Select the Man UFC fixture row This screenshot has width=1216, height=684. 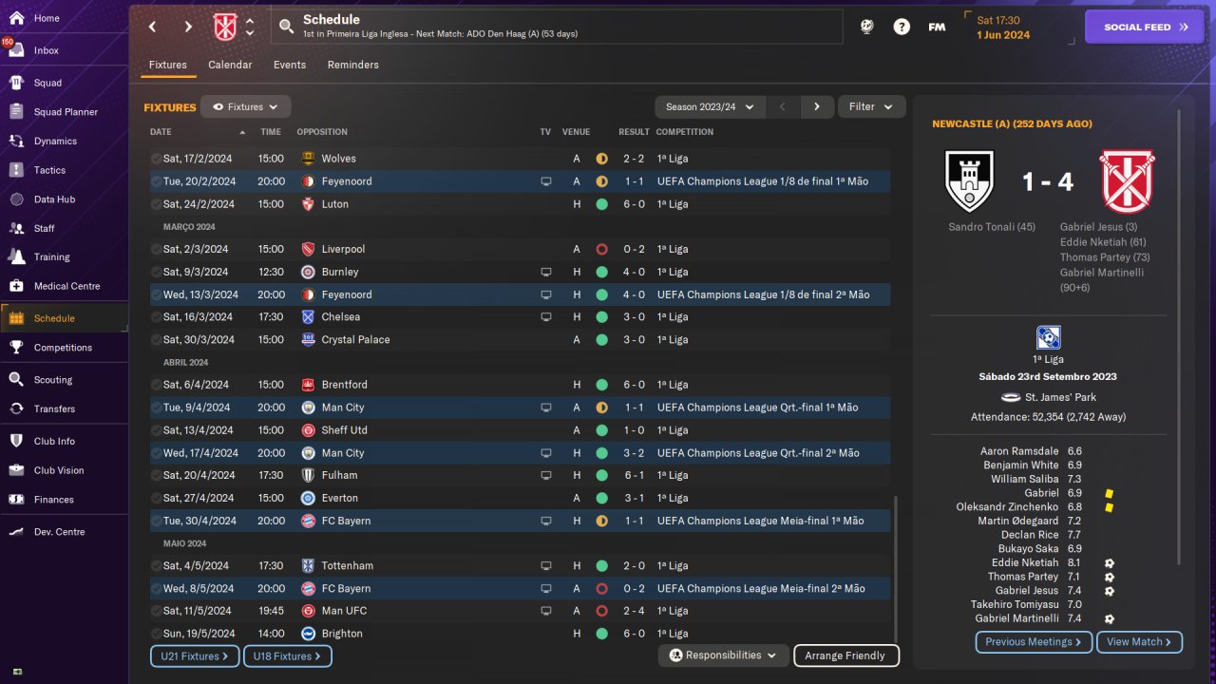(520, 611)
